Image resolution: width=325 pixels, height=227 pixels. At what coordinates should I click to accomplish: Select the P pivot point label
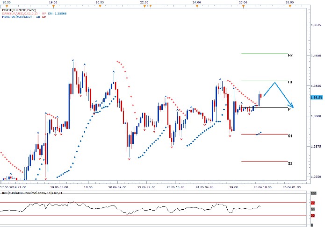coord(289,109)
